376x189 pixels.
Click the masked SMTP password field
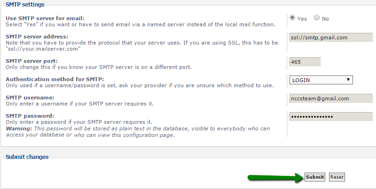coord(331,116)
